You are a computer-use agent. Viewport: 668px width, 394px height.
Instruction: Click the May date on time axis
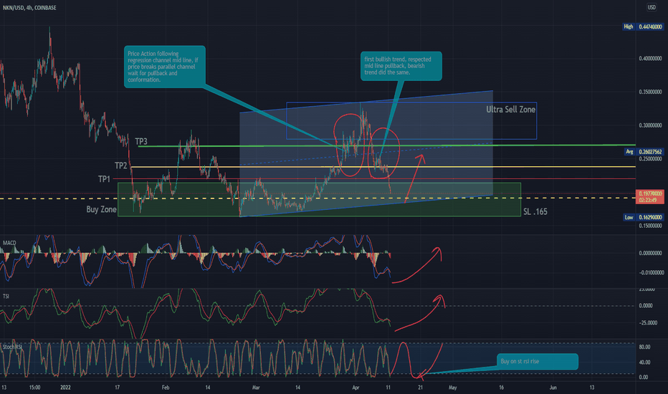tap(452, 388)
